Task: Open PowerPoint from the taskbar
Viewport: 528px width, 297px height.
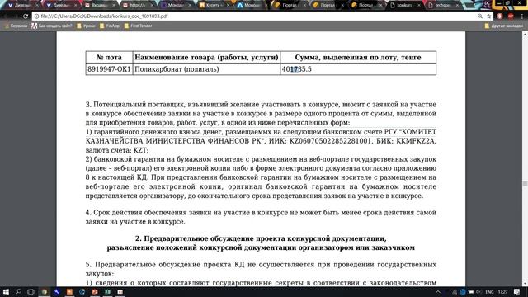Action: 95,291
